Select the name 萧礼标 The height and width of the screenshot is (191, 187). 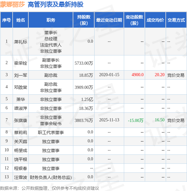(x=21, y=42)
